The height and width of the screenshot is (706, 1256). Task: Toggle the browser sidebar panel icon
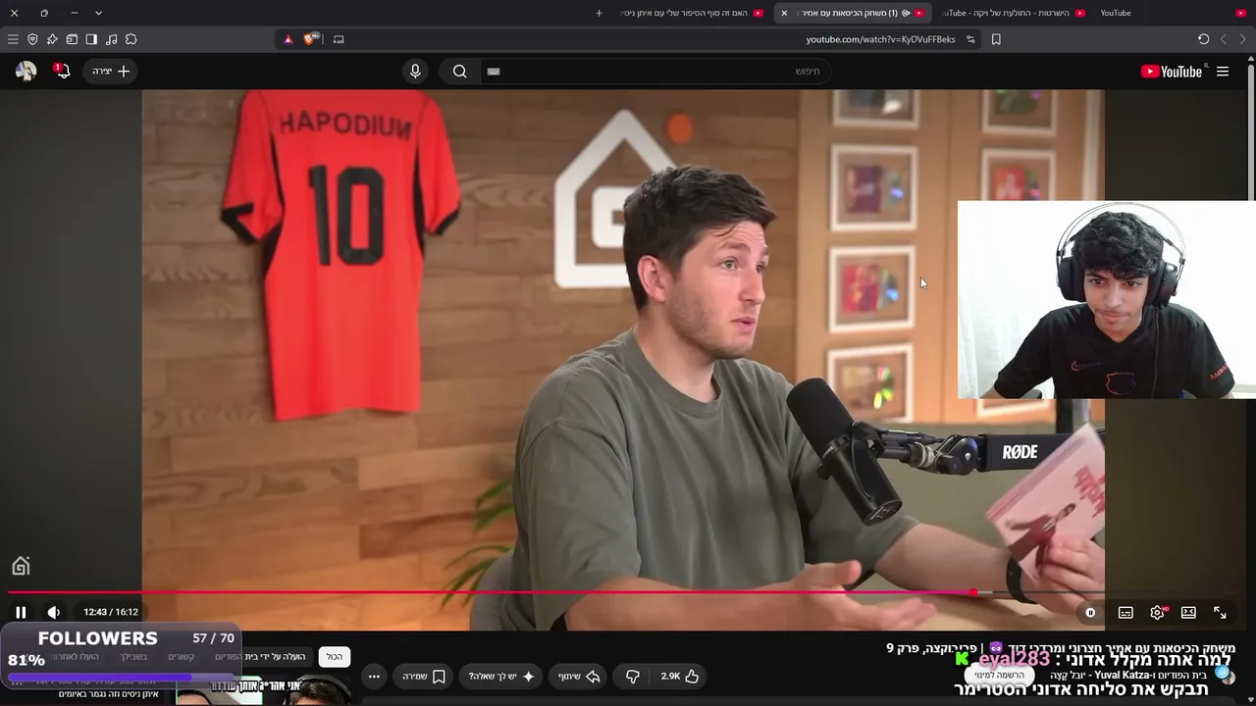pos(91,39)
